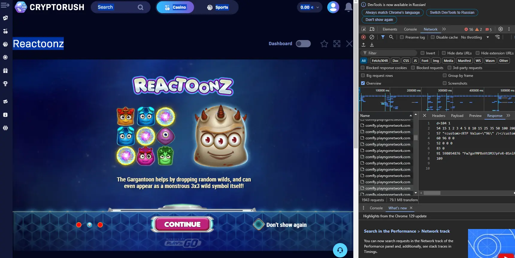Open the Headers tab of request
The image size is (515, 258).
[x=439, y=115]
